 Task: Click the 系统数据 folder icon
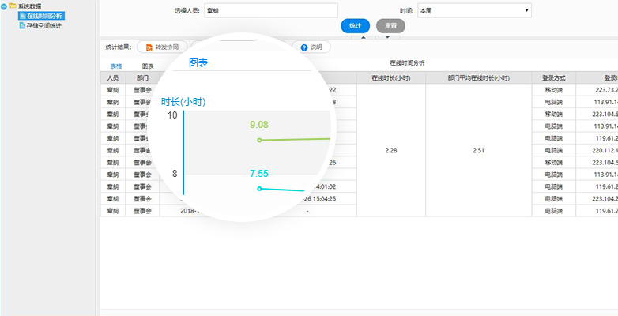pyautogui.click(x=13, y=6)
